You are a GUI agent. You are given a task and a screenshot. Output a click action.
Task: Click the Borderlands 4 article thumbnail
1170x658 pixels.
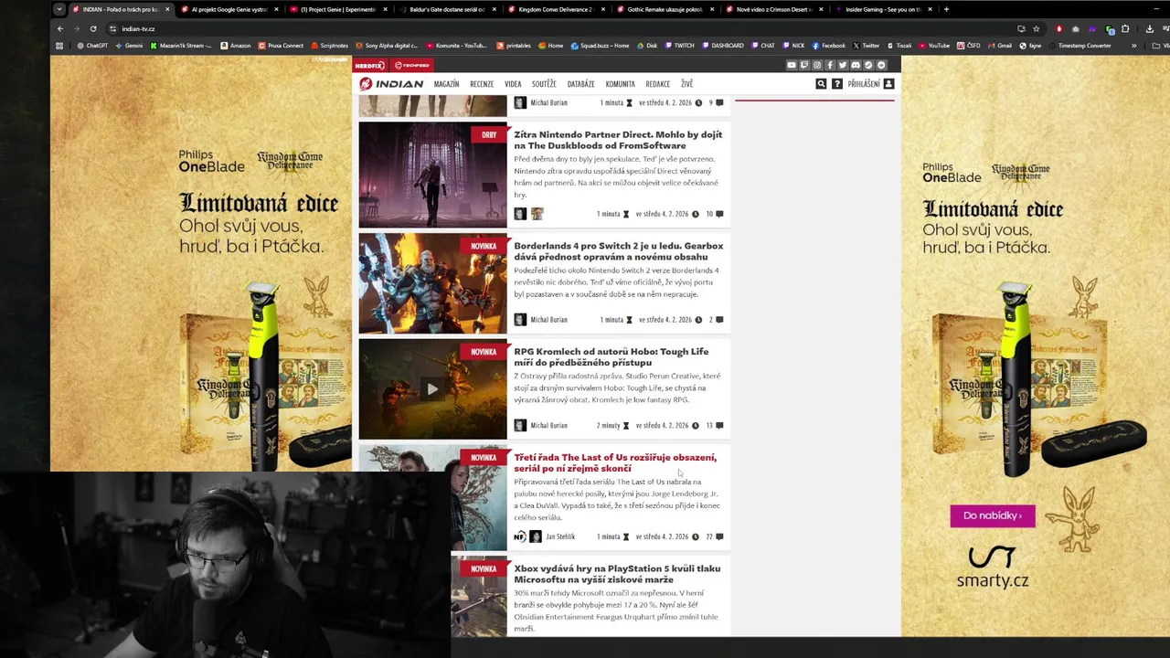tap(432, 283)
